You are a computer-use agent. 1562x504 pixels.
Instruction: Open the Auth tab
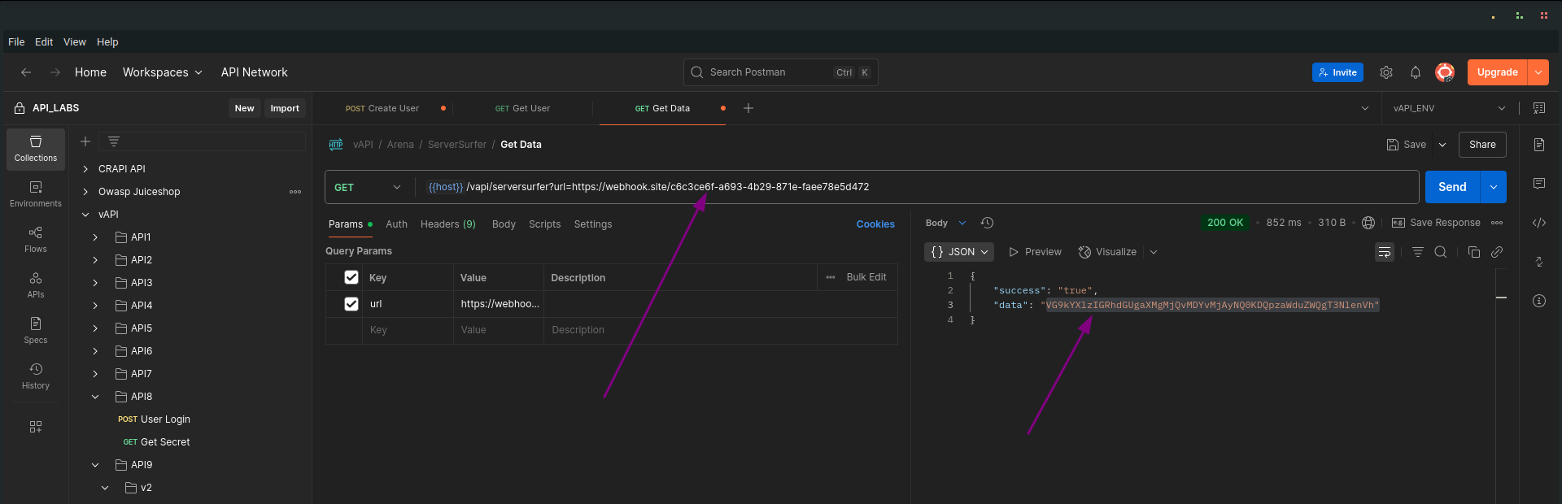[x=396, y=224]
